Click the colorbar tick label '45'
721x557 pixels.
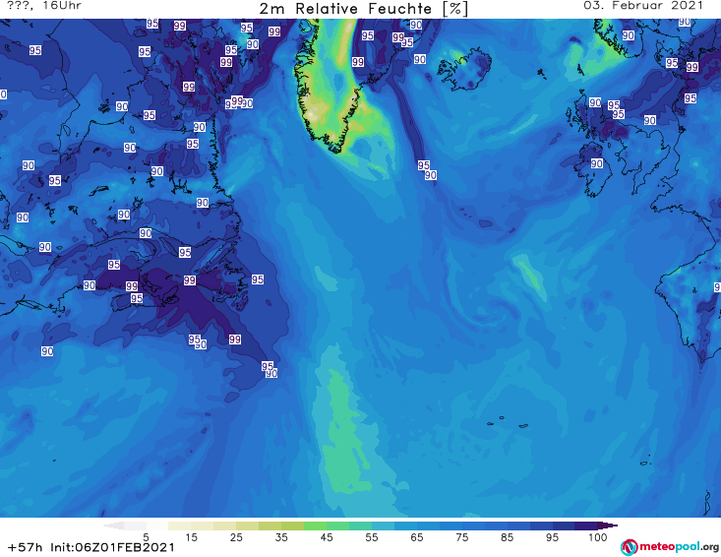click(327, 537)
